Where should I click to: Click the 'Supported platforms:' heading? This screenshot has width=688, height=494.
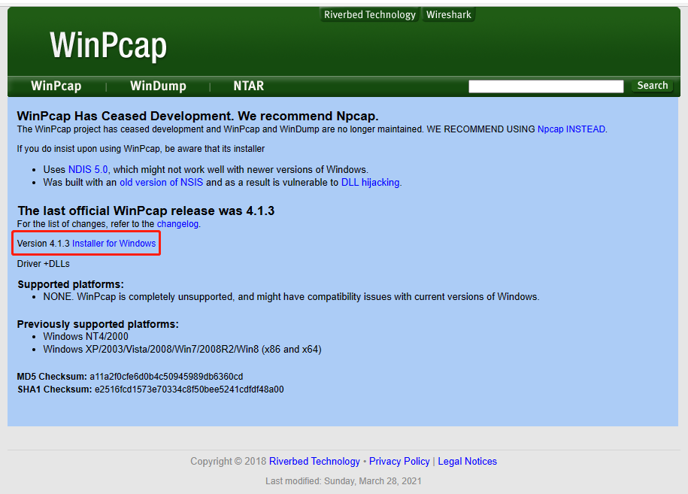coord(71,284)
